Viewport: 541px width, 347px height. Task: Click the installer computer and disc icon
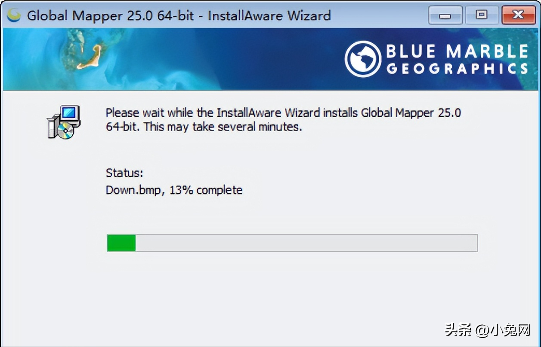tap(64, 122)
